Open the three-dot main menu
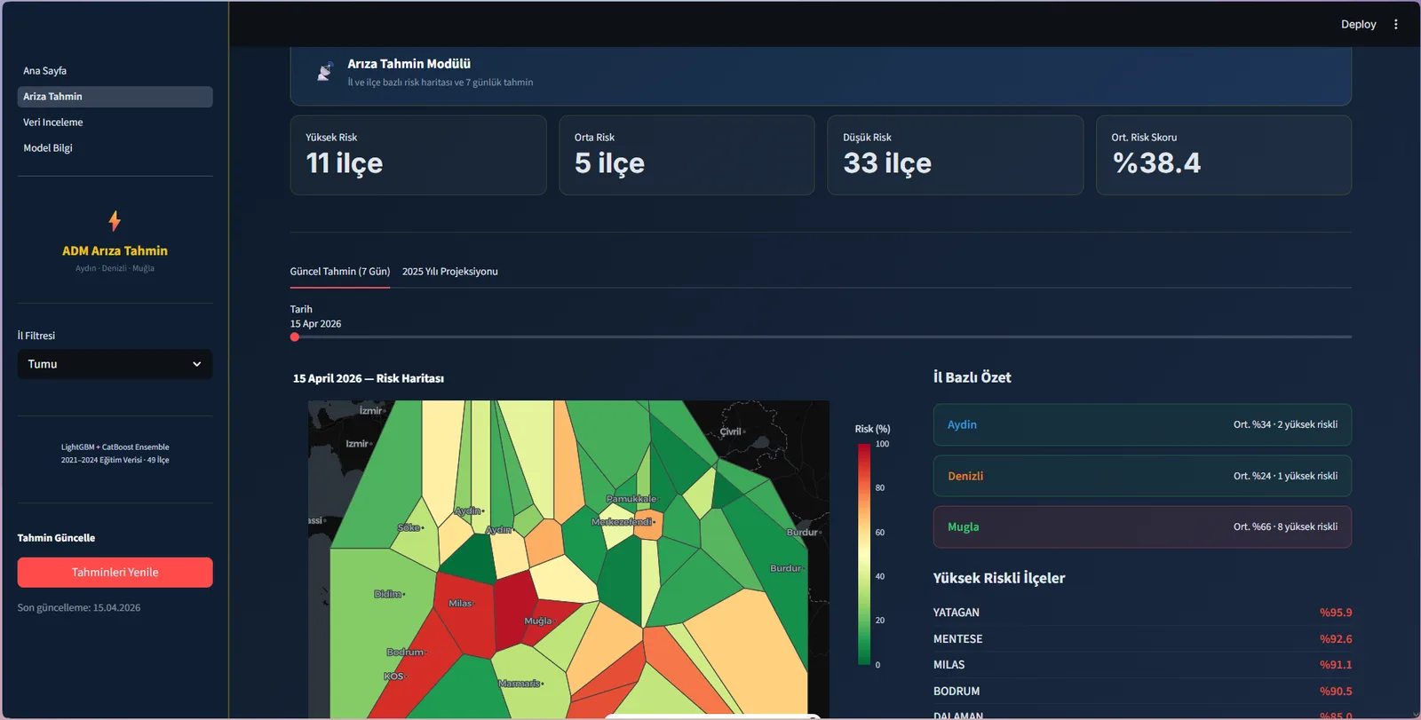 pyautogui.click(x=1395, y=24)
